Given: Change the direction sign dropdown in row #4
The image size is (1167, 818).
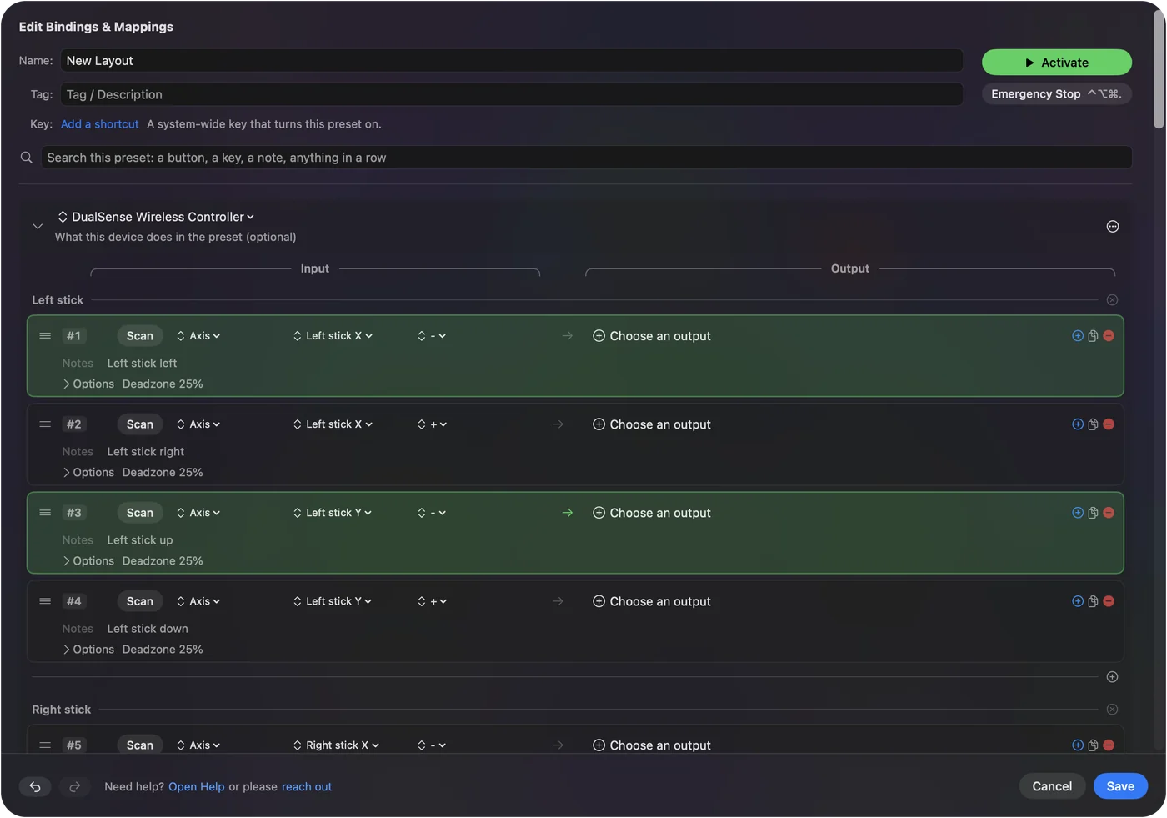Looking at the screenshot, I should click(433, 601).
